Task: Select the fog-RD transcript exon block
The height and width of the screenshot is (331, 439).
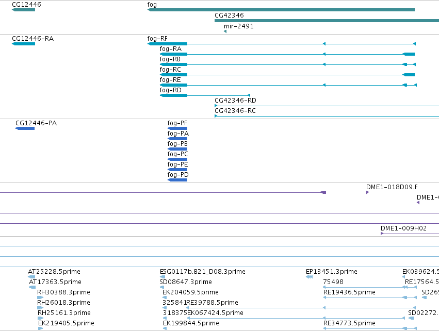Action: click(x=173, y=95)
